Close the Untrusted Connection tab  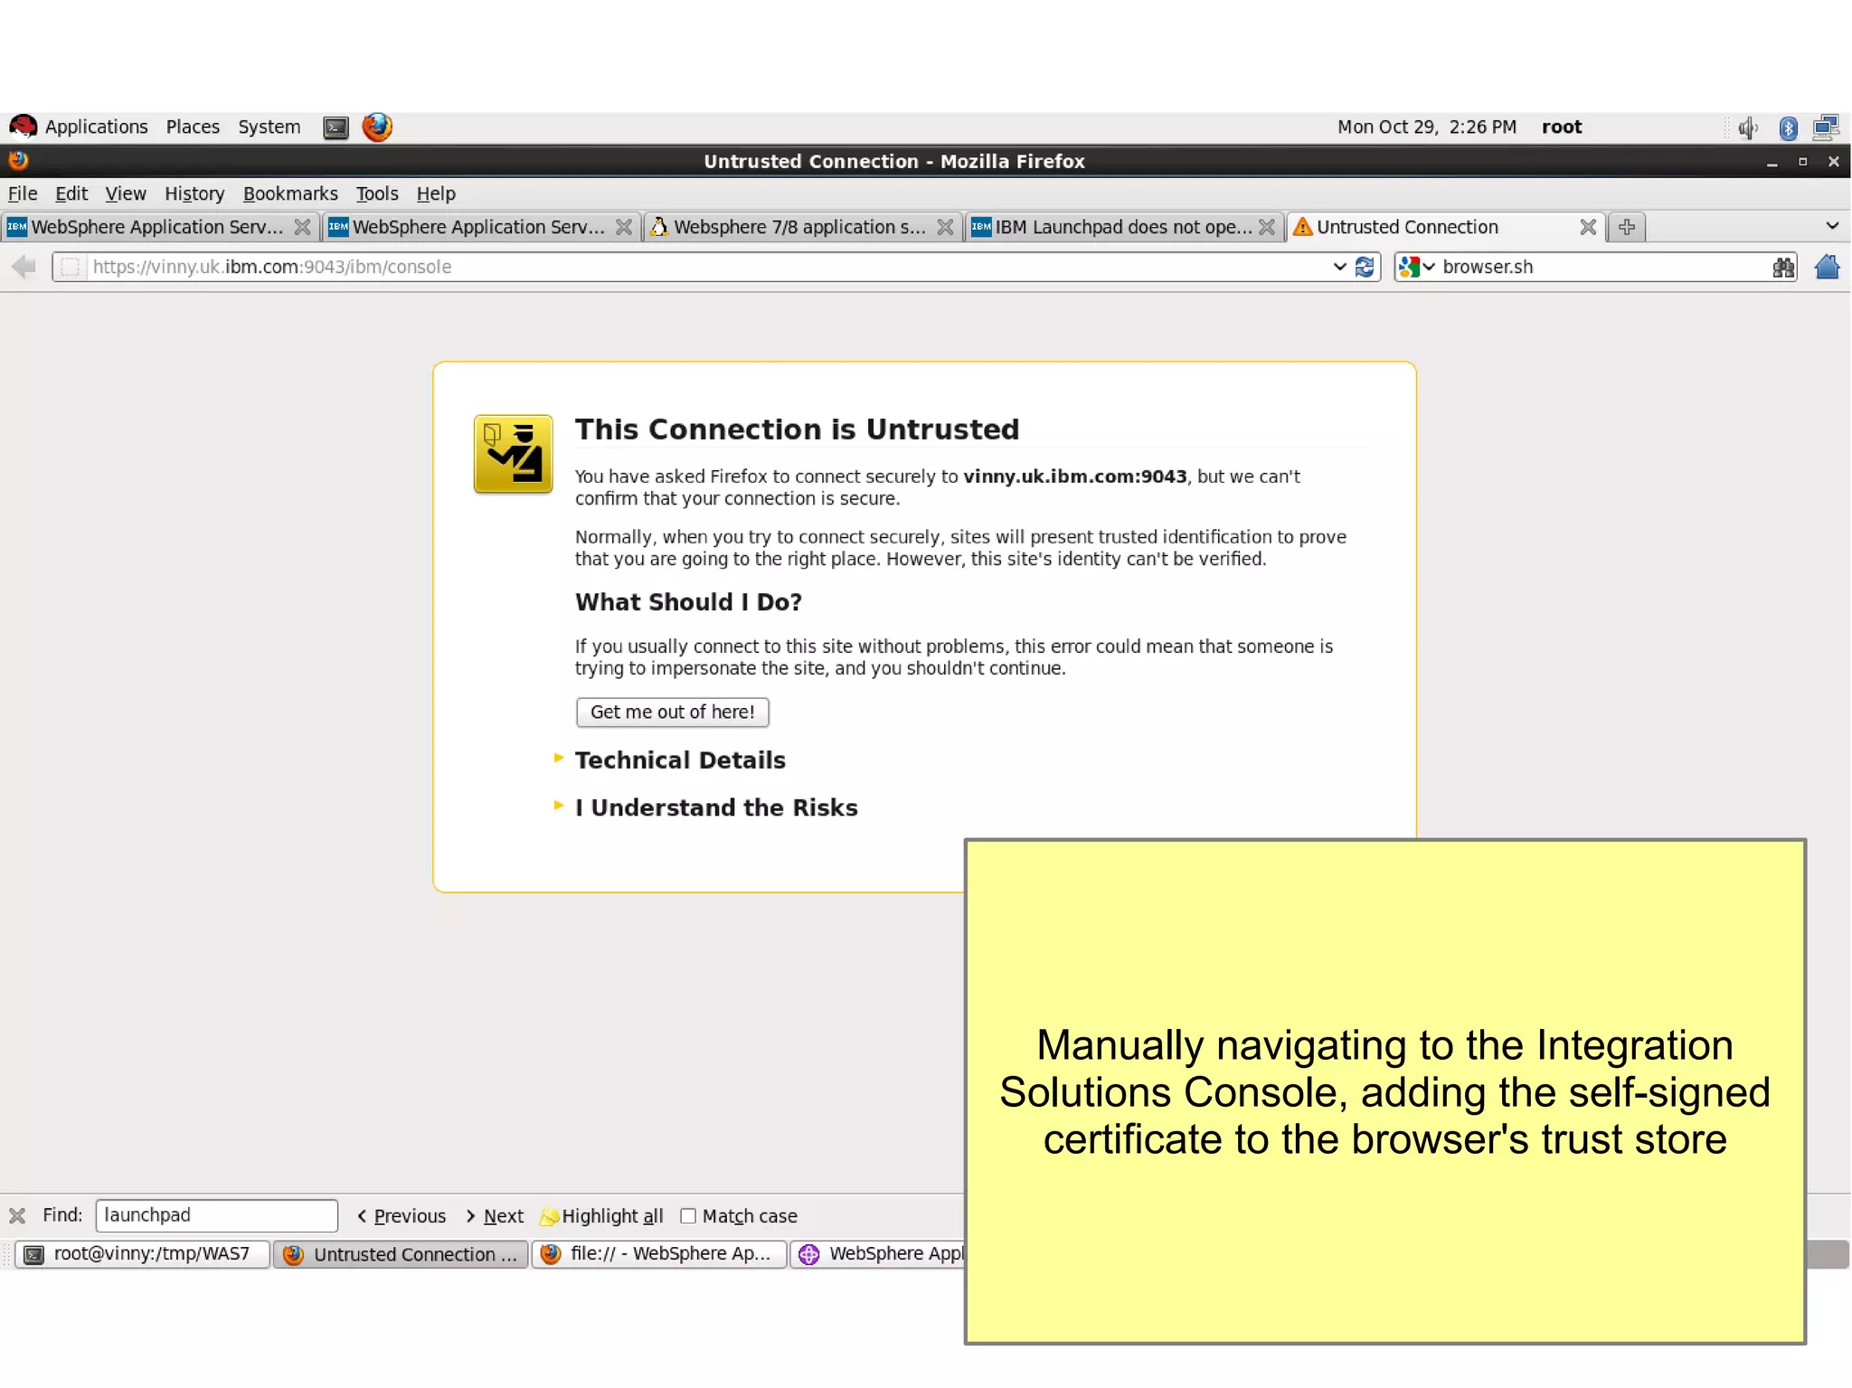tap(1588, 227)
